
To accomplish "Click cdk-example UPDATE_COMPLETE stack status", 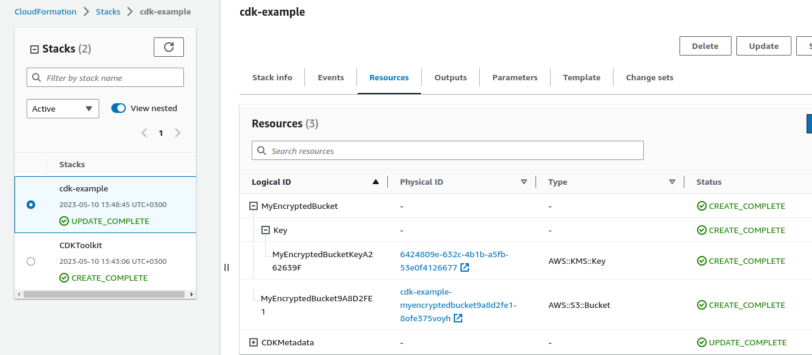I will point(104,221).
